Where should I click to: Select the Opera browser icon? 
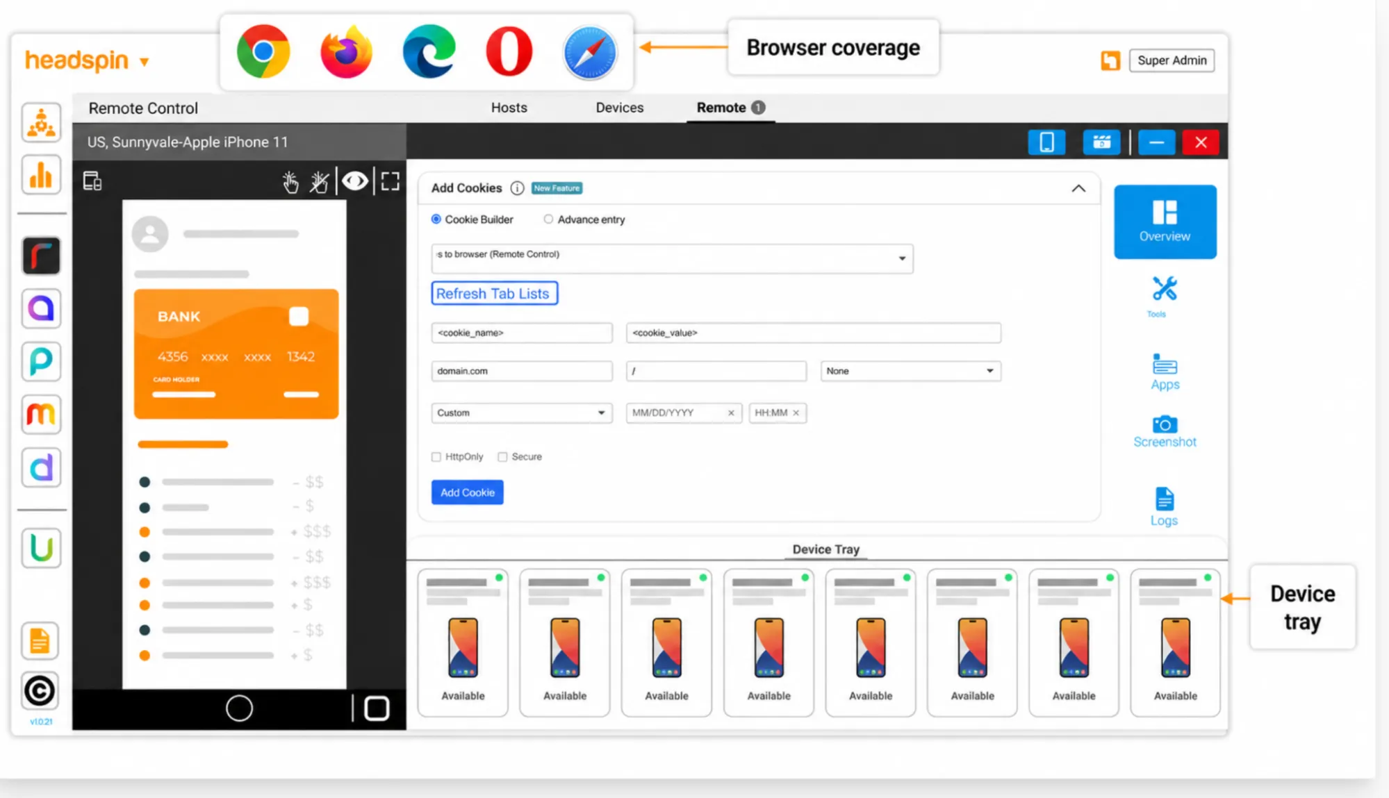coord(509,51)
